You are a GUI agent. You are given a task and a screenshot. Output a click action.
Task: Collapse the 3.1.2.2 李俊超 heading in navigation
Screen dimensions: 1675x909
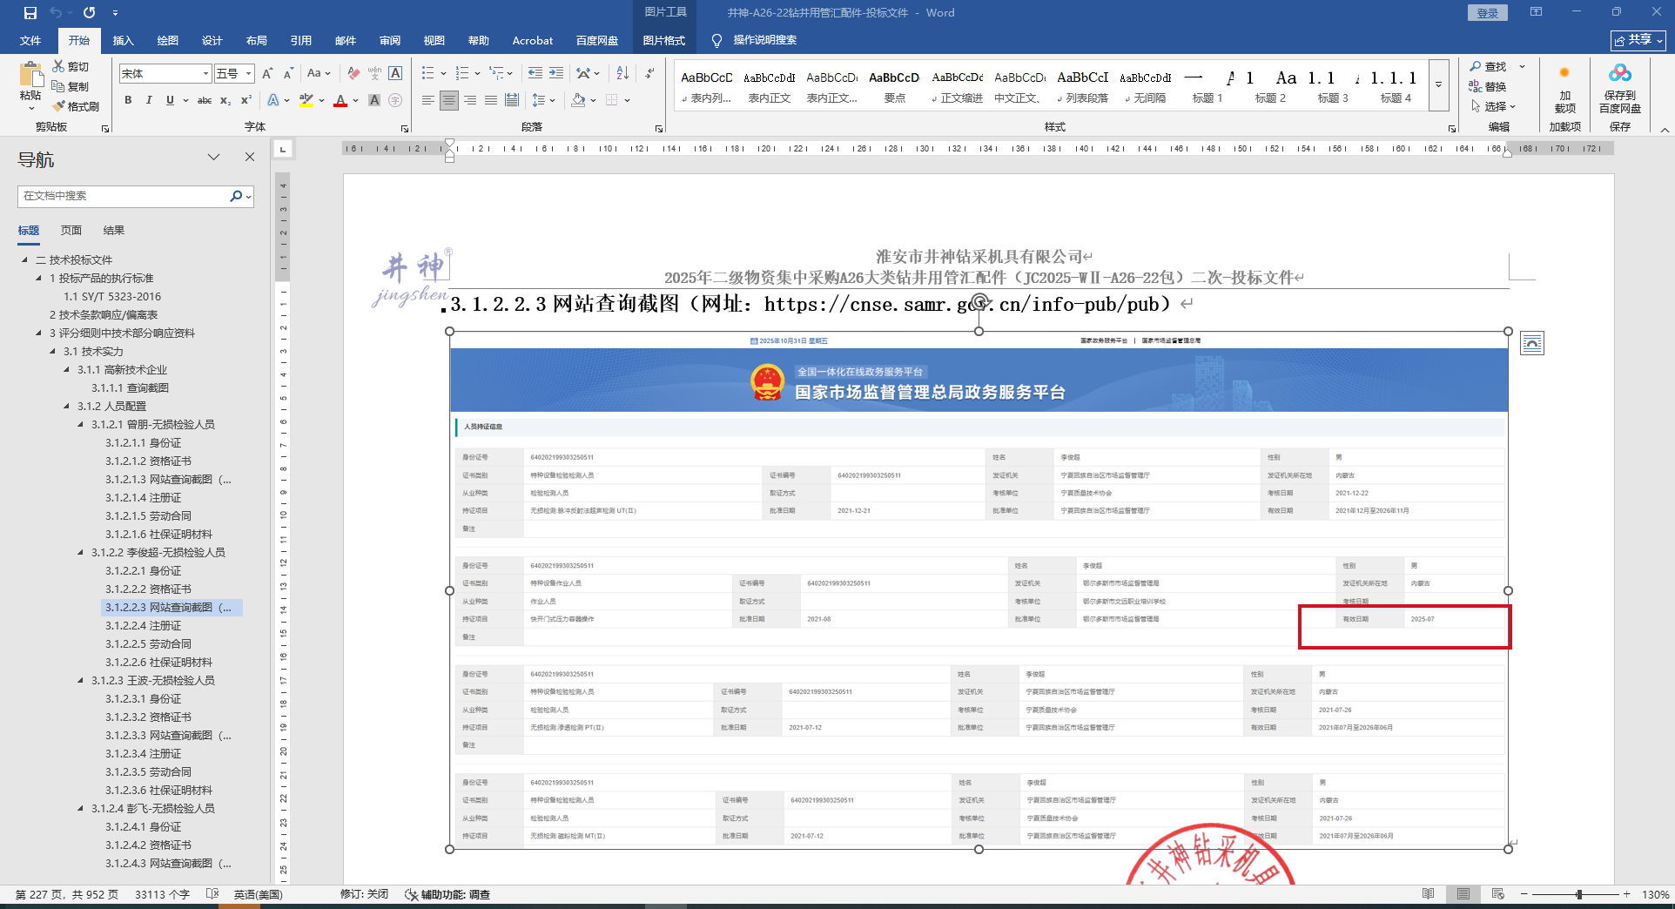[81, 553]
